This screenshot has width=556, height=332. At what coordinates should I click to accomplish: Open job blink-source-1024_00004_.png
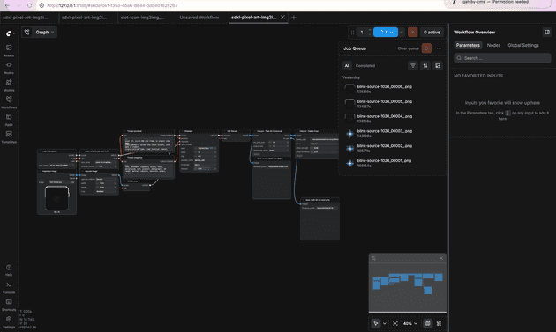(393, 119)
